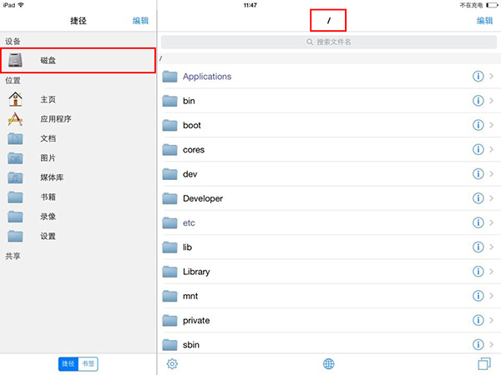Screen dimensions: 501x375
Task: Open the sbin folder name
Action: pyautogui.click(x=191, y=345)
